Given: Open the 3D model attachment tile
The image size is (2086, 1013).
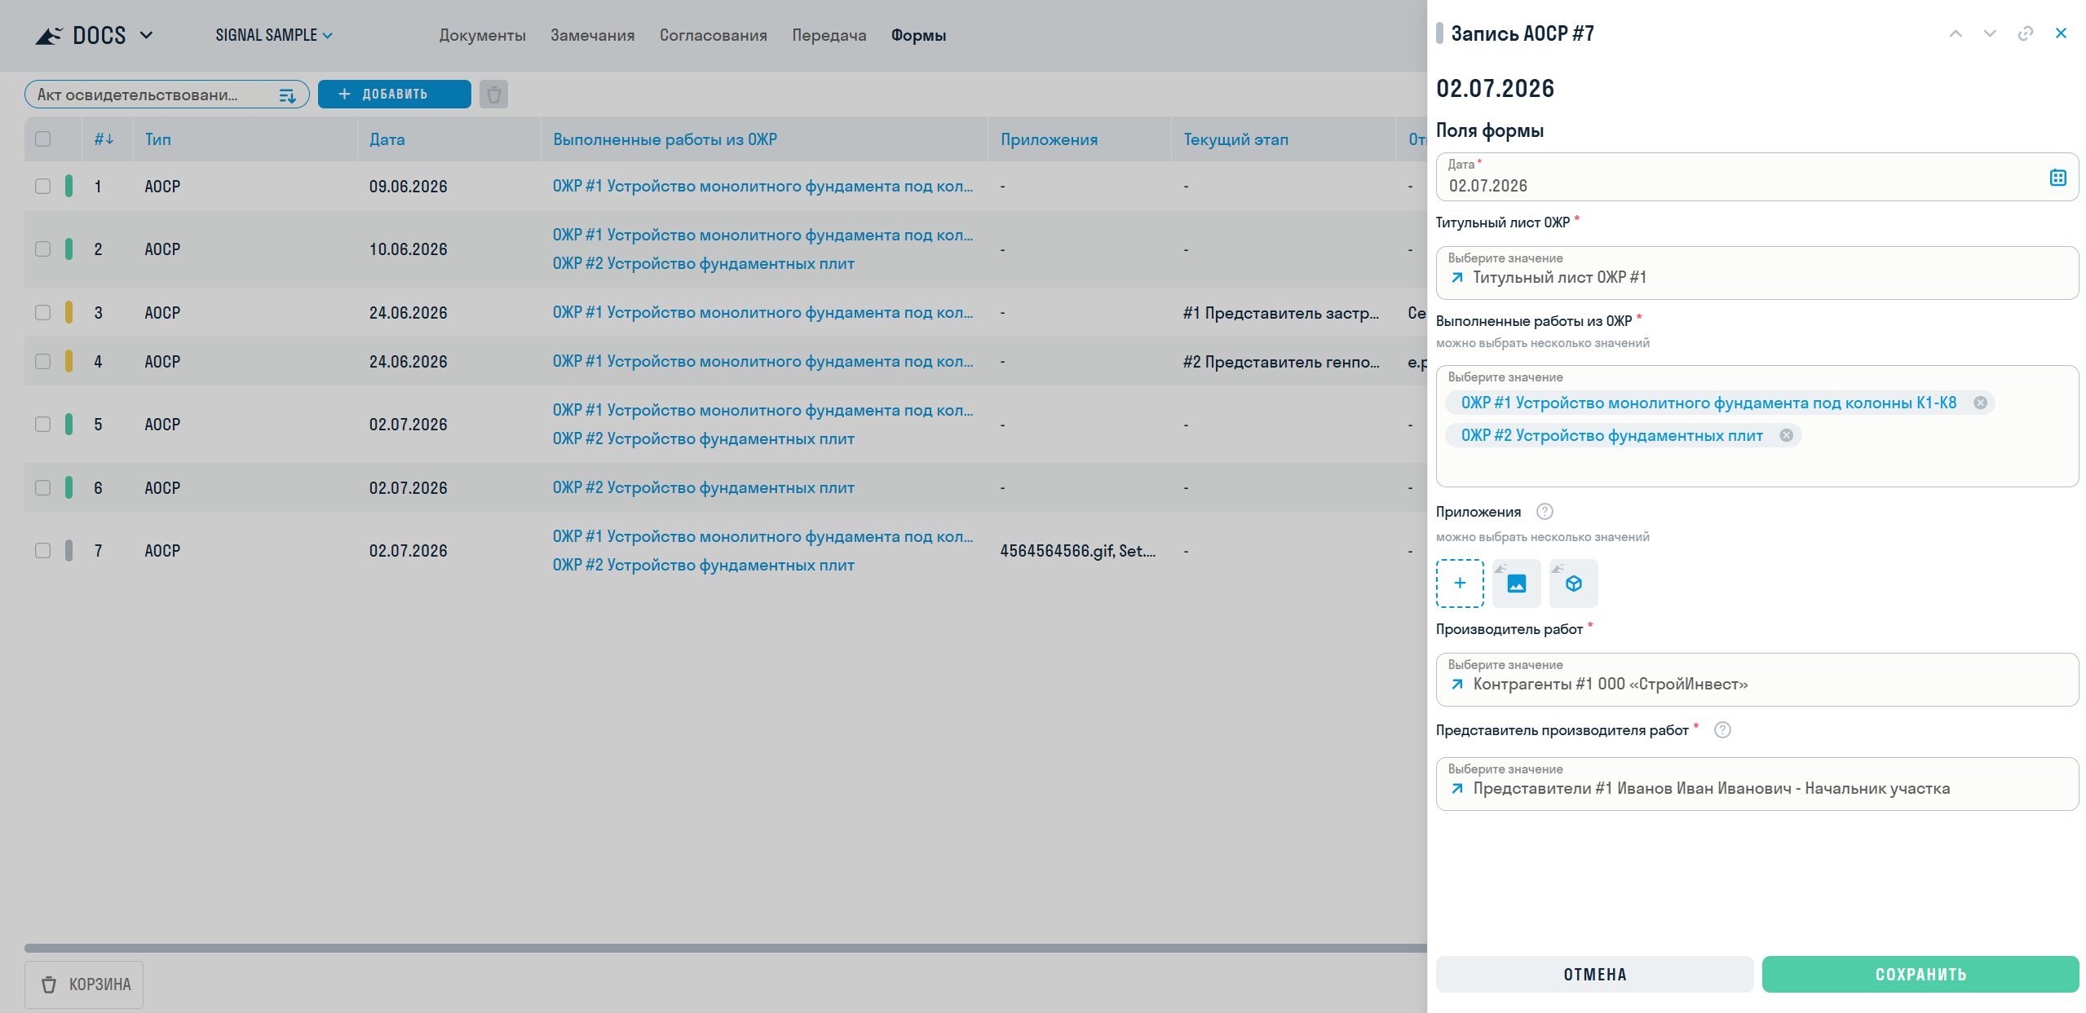Looking at the screenshot, I should click(x=1574, y=584).
